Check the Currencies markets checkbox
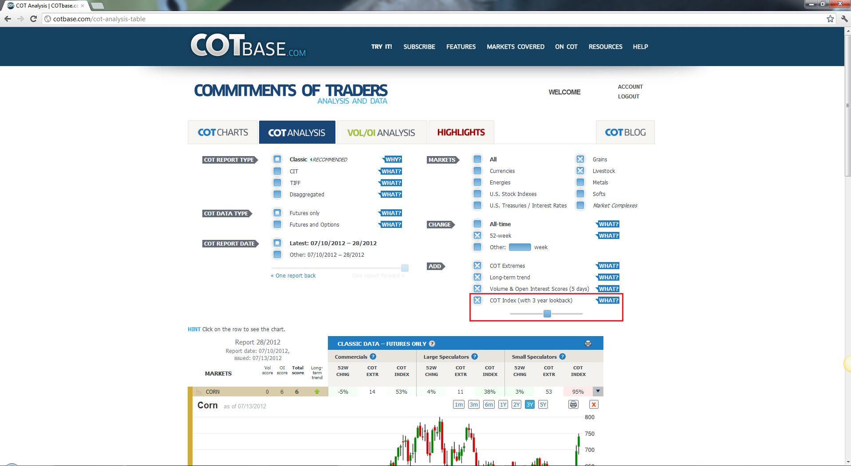The height and width of the screenshot is (466, 851). tap(477, 171)
